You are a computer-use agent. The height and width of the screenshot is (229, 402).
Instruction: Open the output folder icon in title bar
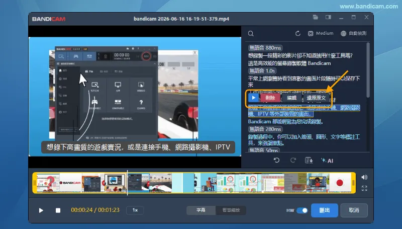point(316,17)
